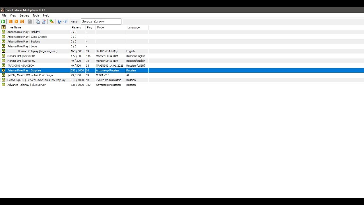Click lock icon beside Monser DM Server 01
Viewport: 364px width, 205px height.
click(x=3, y=56)
